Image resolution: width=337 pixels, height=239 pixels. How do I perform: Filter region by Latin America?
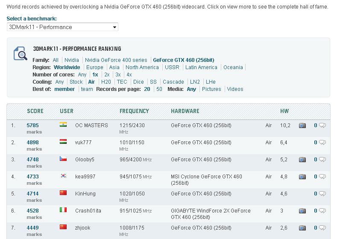coord(201,67)
